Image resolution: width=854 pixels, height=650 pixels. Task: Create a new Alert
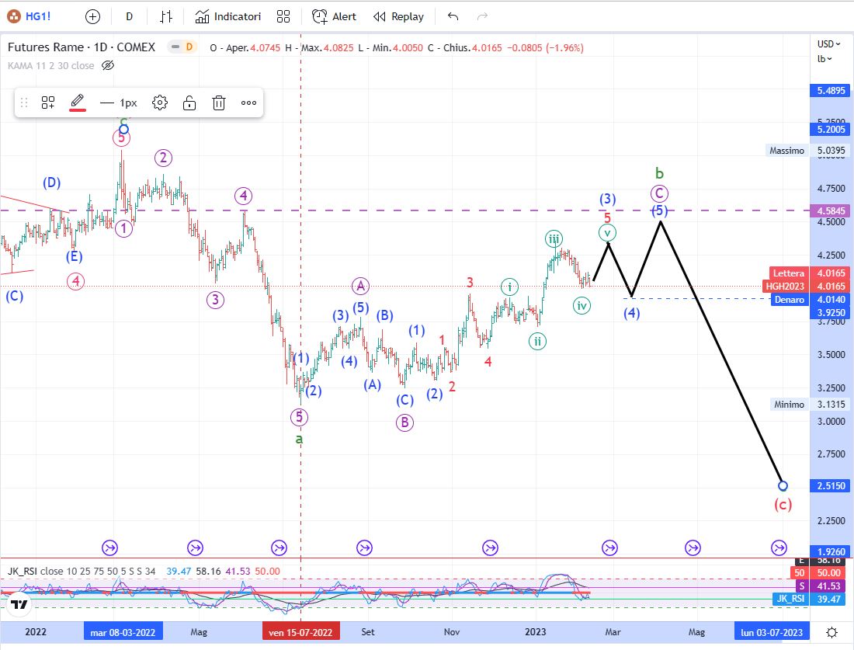click(334, 17)
